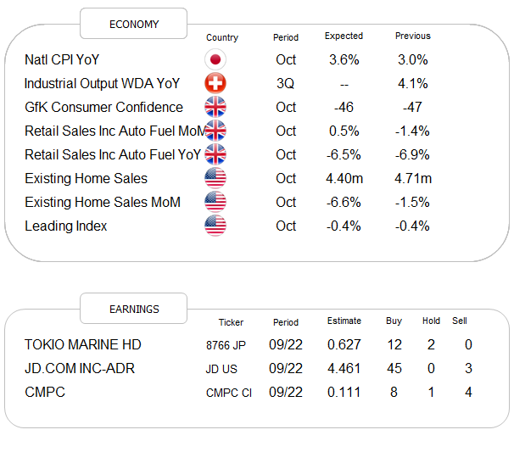
Task: Click the -1.4% previous Retail Sales MoM
Action: coord(412,131)
